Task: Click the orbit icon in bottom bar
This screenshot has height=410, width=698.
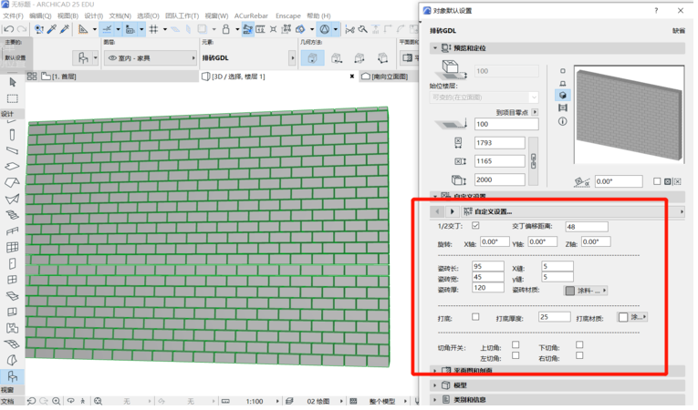Action: click(x=71, y=401)
